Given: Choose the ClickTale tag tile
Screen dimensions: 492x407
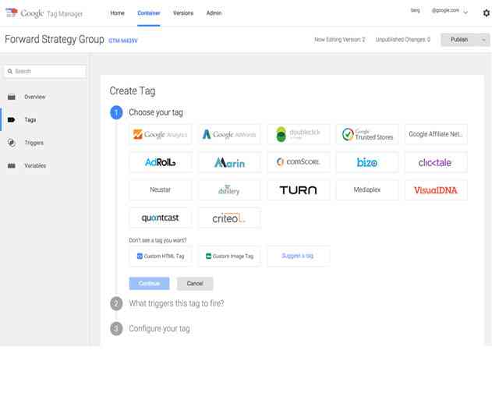Looking at the screenshot, I should coord(436,162).
